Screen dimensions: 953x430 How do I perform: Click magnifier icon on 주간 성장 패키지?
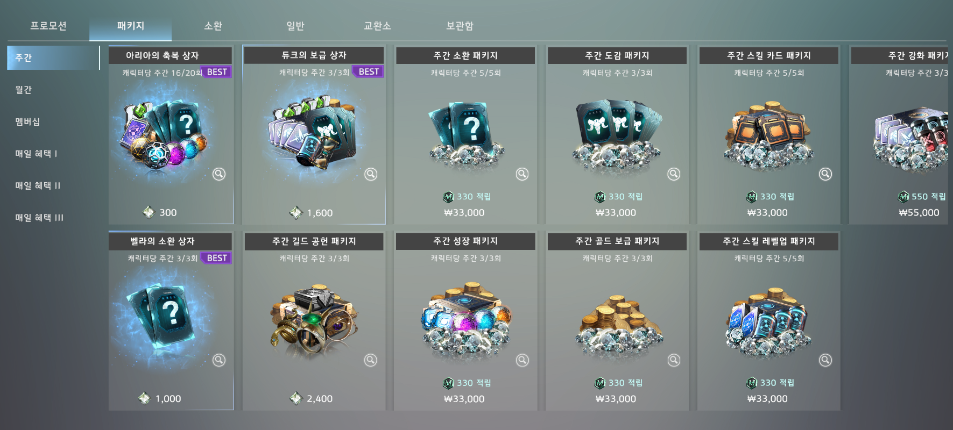[x=523, y=360]
